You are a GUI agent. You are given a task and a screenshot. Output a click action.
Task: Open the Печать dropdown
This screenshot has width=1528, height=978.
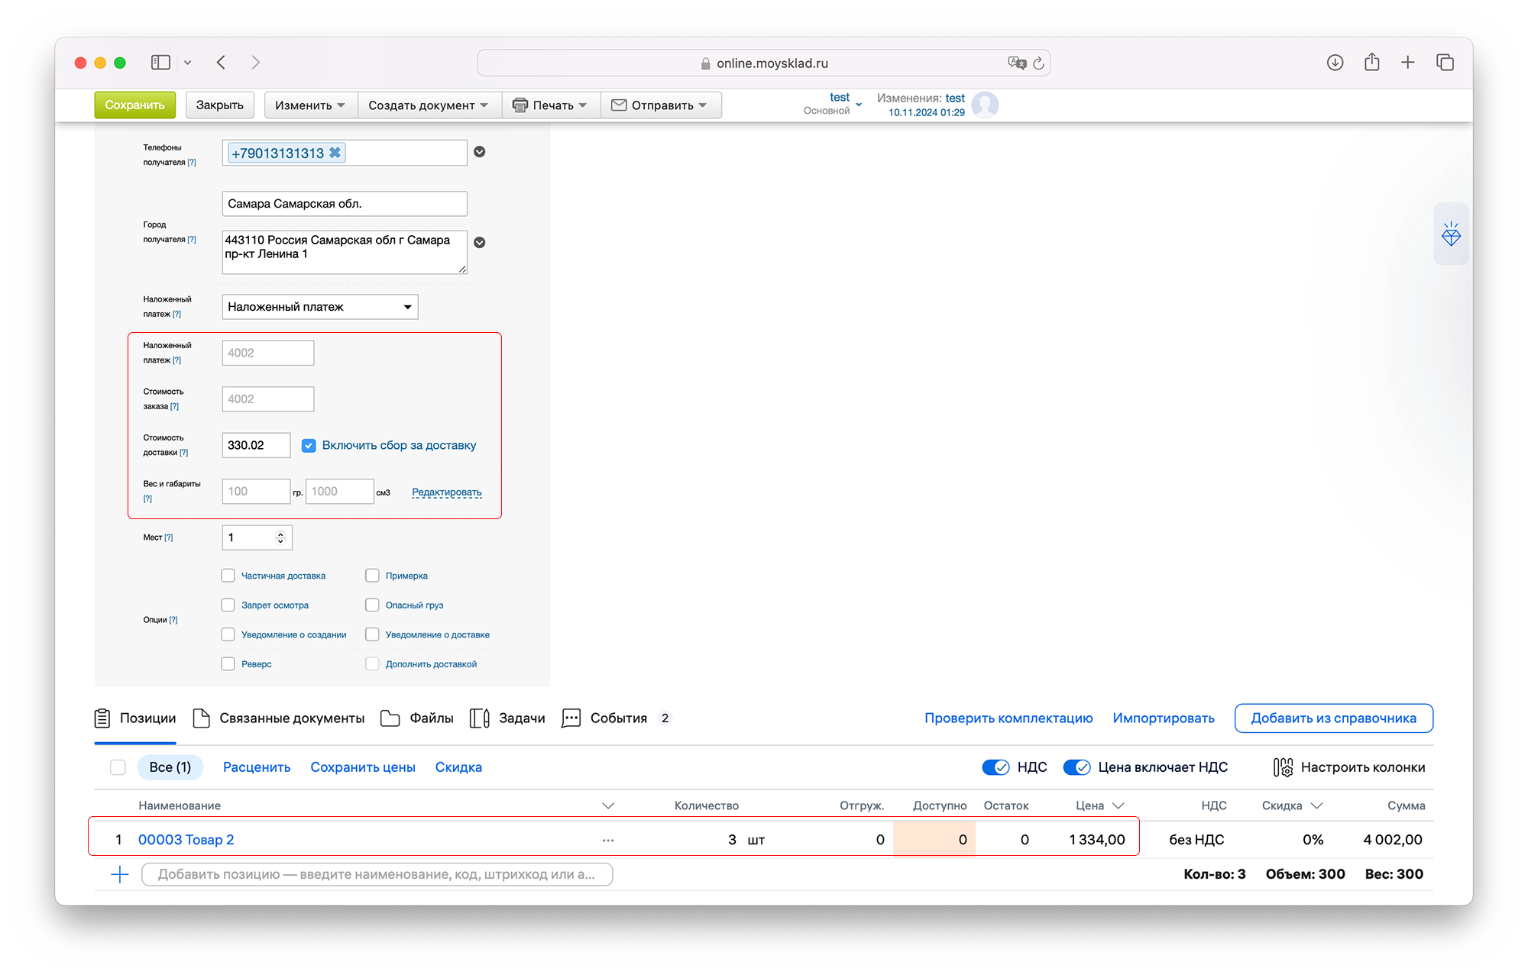551,105
